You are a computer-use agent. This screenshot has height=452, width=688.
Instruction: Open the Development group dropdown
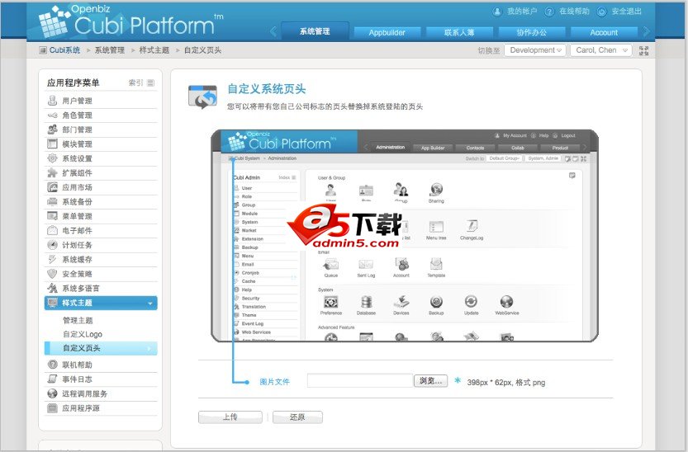pos(535,50)
